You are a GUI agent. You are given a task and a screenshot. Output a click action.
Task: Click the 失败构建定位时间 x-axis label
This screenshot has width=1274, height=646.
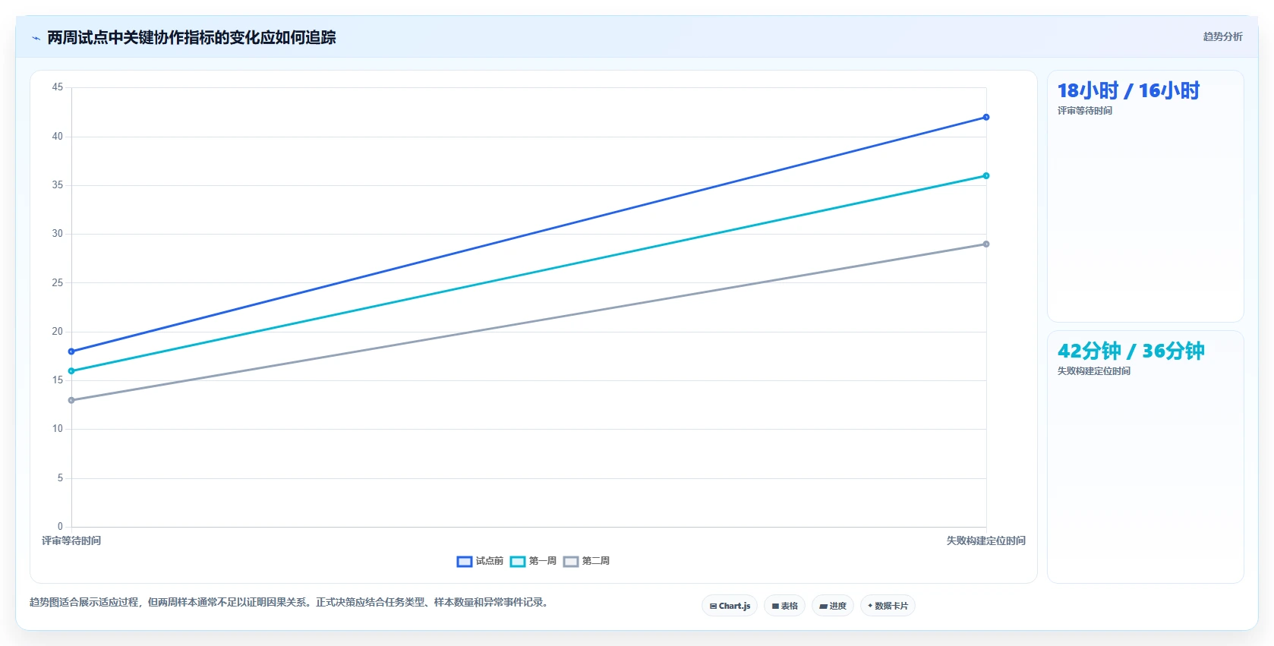985,540
